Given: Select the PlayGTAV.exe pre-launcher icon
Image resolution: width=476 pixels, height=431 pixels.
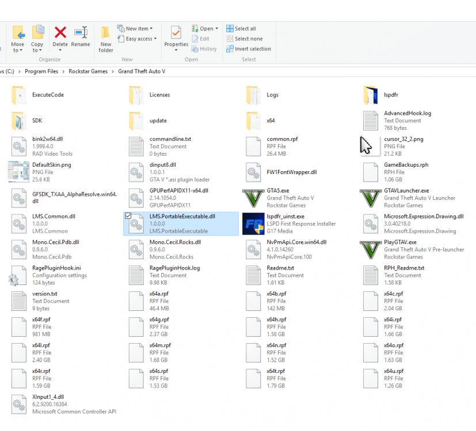Looking at the screenshot, I should (x=370, y=249).
